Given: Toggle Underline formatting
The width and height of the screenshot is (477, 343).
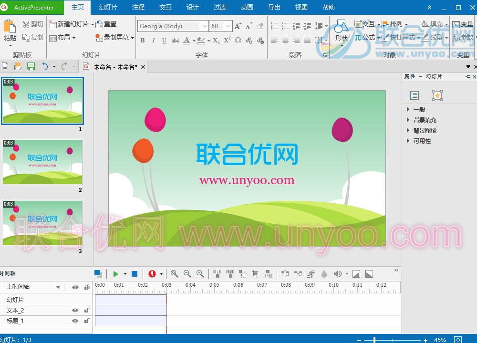Looking at the screenshot, I should click(x=164, y=41).
